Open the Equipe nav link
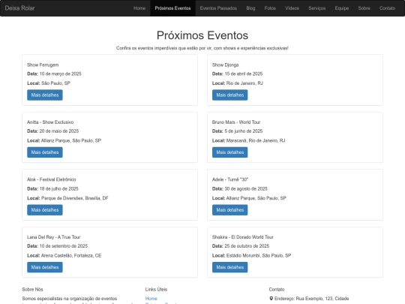The width and height of the screenshot is (405, 304). [x=342, y=8]
